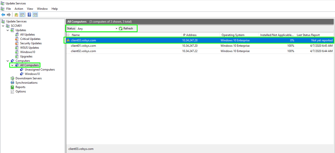Click the Back arrow toolbar icon
Image resolution: width=335 pixels, height=153 pixels.
click(x=3, y=15)
